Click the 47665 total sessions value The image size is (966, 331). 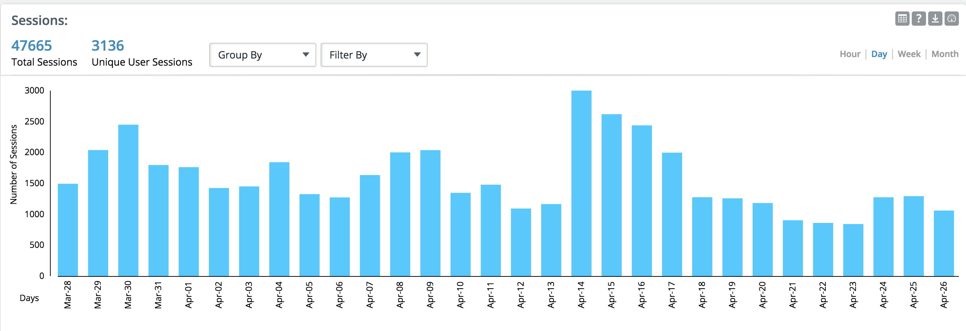[31, 46]
